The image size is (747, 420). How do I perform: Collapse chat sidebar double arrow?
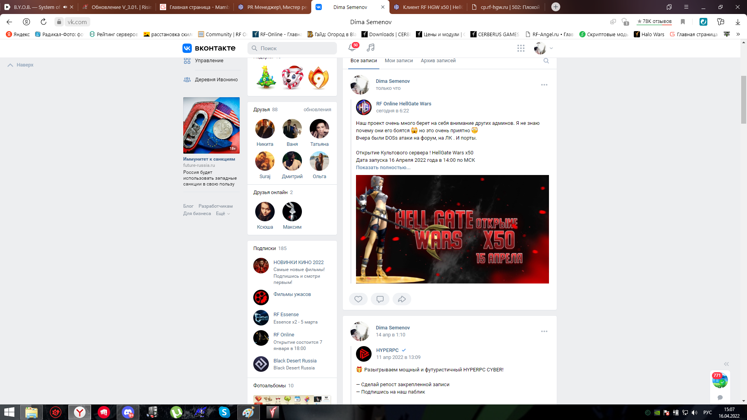click(x=726, y=364)
